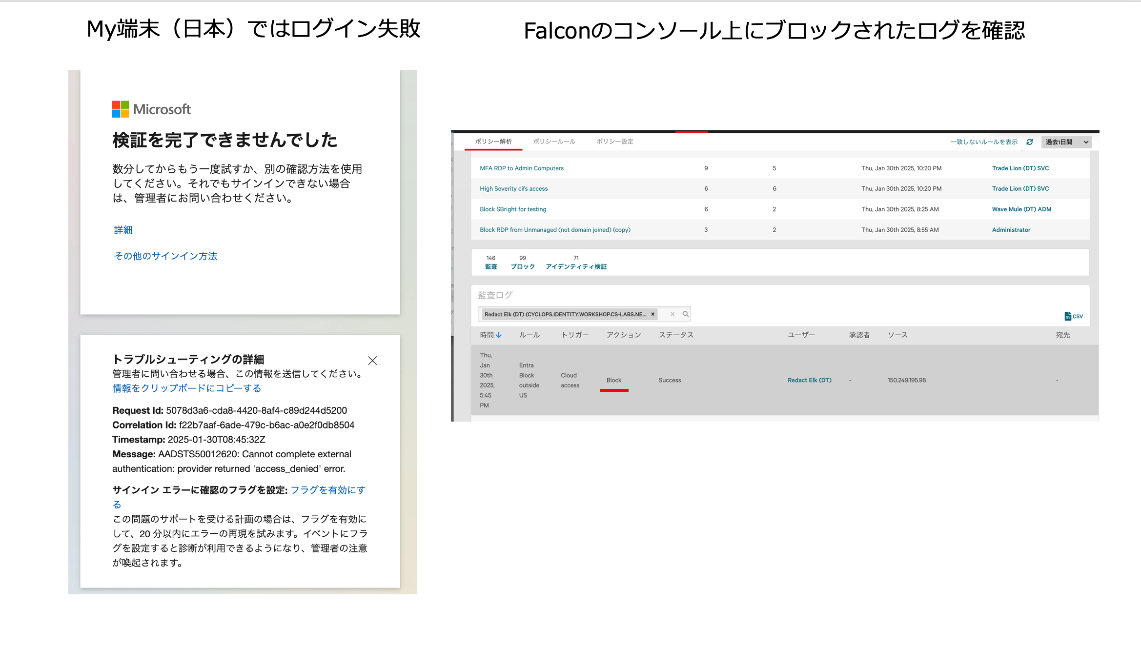Click search magnifier in audit log filter
Screen dimensions: 1141x648
pyautogui.click(x=686, y=314)
